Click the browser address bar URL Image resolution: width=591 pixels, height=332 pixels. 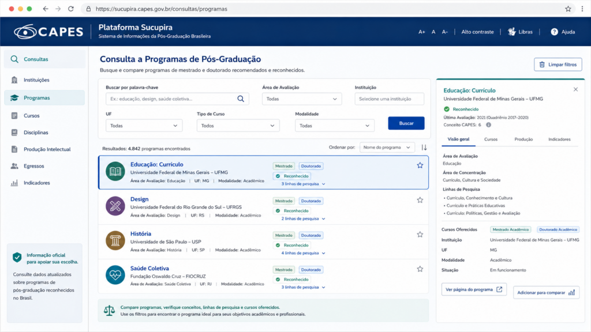pos(162,9)
